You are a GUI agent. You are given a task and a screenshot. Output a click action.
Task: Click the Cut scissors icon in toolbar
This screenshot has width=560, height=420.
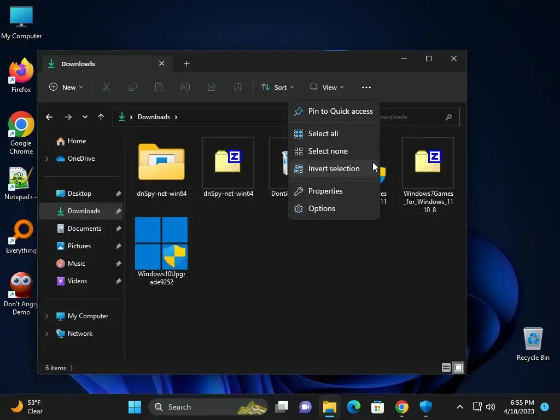coord(107,87)
